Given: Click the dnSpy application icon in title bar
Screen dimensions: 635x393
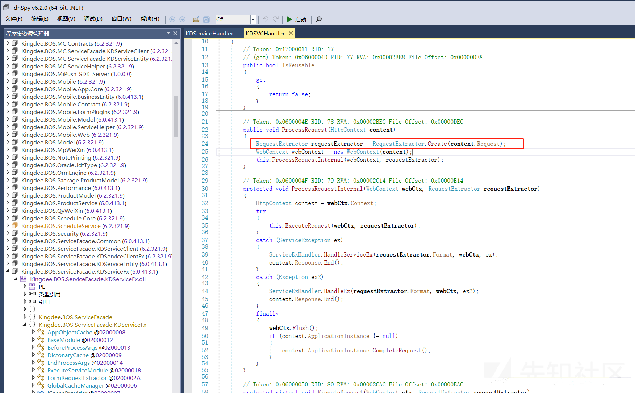Looking at the screenshot, I should (x=6, y=7).
